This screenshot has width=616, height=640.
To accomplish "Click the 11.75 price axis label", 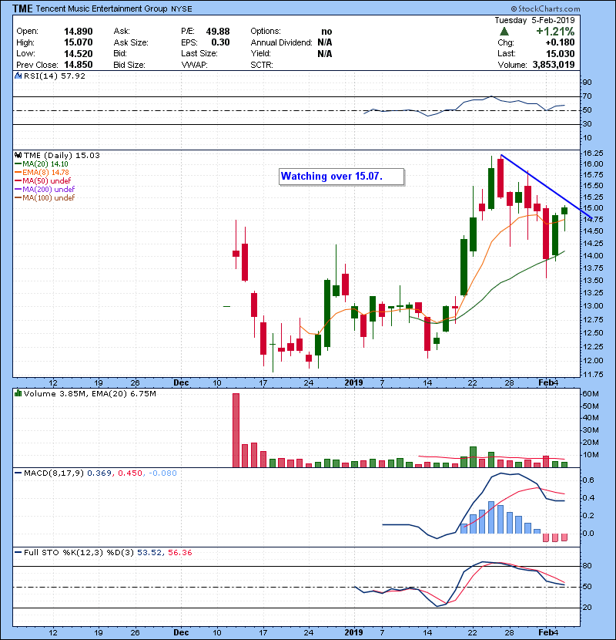I will click(593, 374).
